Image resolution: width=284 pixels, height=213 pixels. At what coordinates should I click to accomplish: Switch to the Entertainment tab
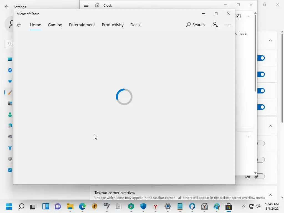(82, 25)
